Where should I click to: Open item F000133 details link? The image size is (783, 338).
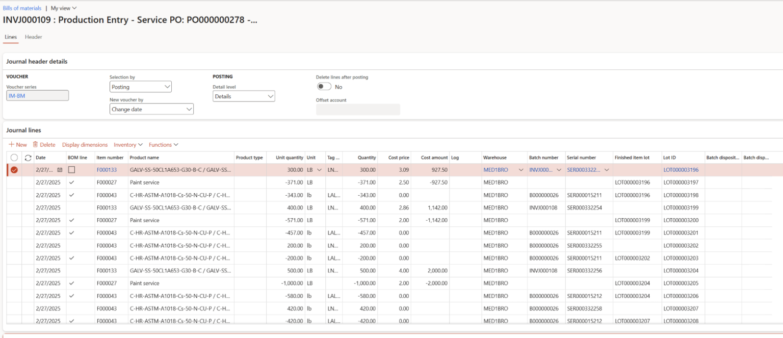coord(107,170)
